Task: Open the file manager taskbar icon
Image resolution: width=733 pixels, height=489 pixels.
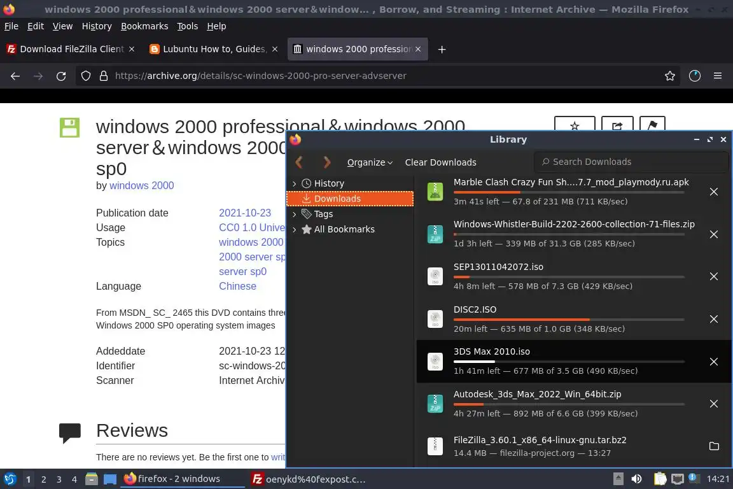Action: 92,479
